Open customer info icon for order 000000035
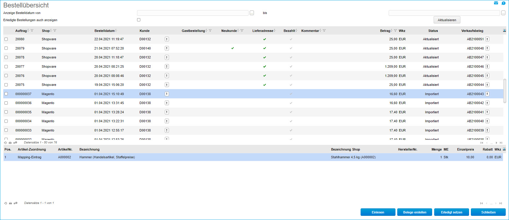509x220 pixels. coord(167,112)
